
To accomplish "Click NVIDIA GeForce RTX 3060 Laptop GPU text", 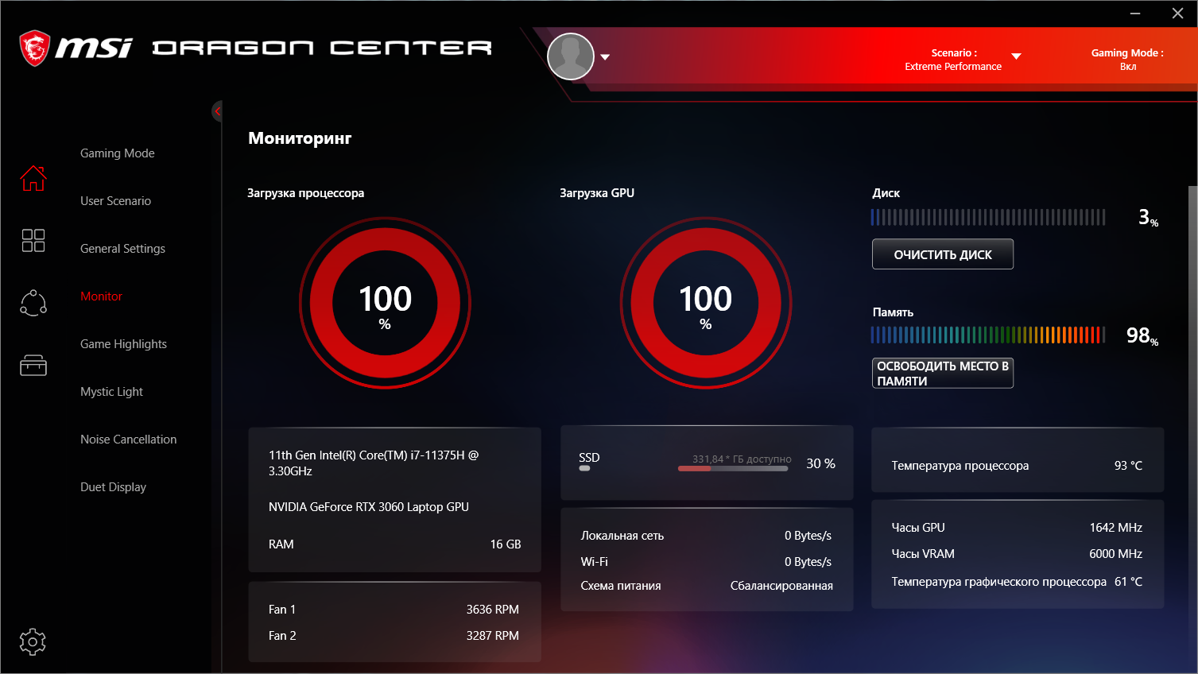I will 369,507.
